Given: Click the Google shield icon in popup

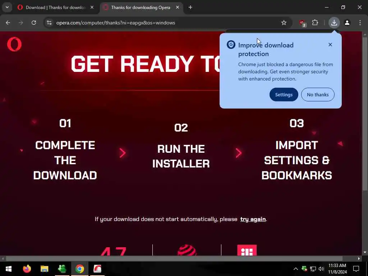Looking at the screenshot, I should click(231, 45).
